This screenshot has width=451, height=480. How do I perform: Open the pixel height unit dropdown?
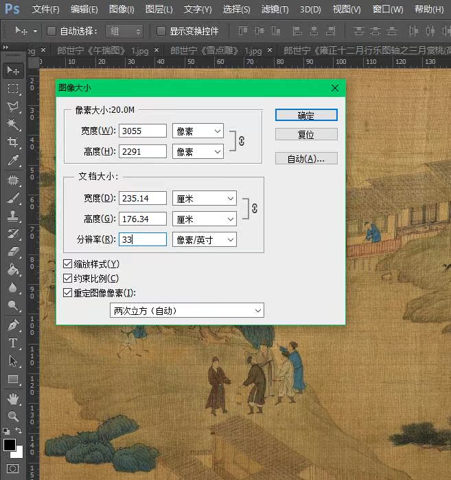point(198,151)
